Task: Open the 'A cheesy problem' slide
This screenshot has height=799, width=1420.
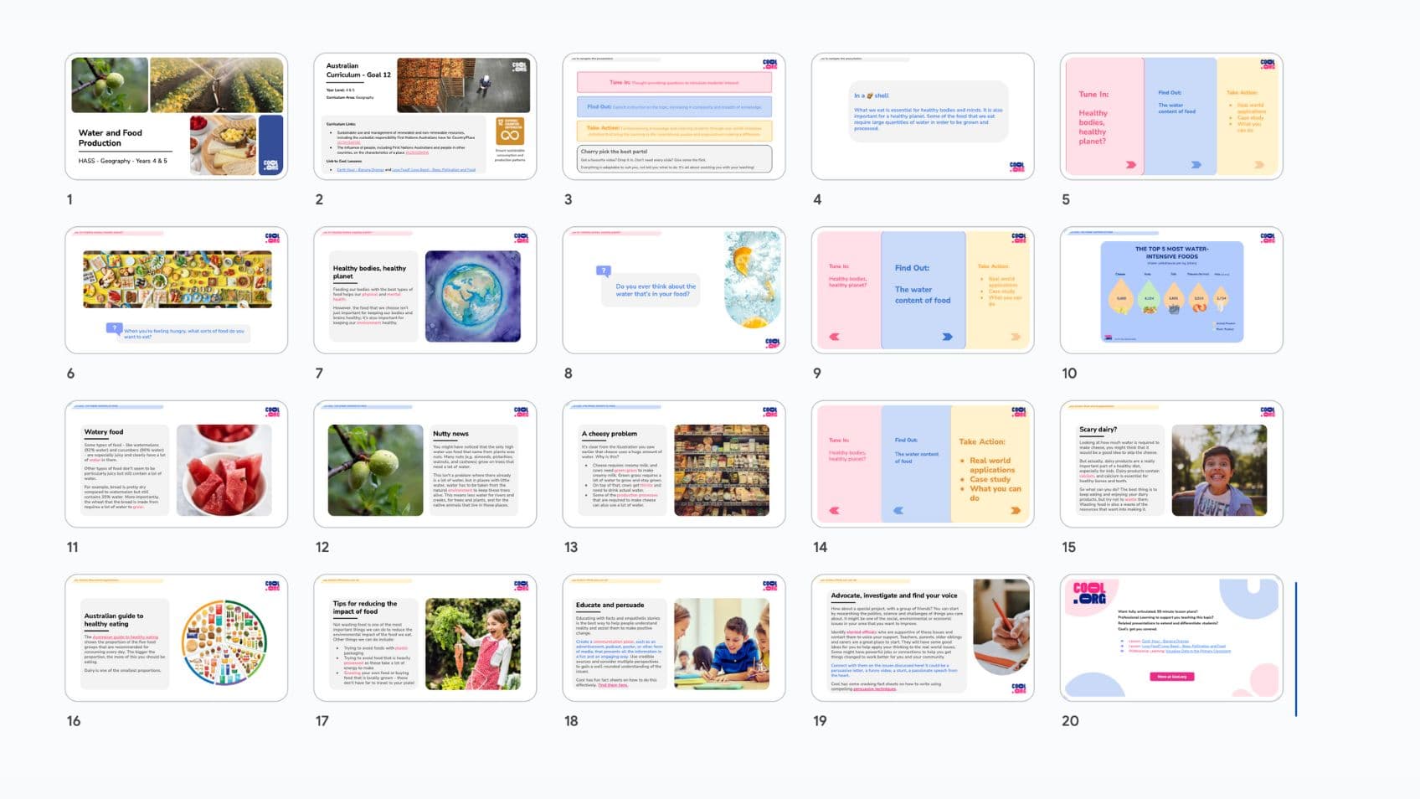Action: pyautogui.click(x=673, y=464)
